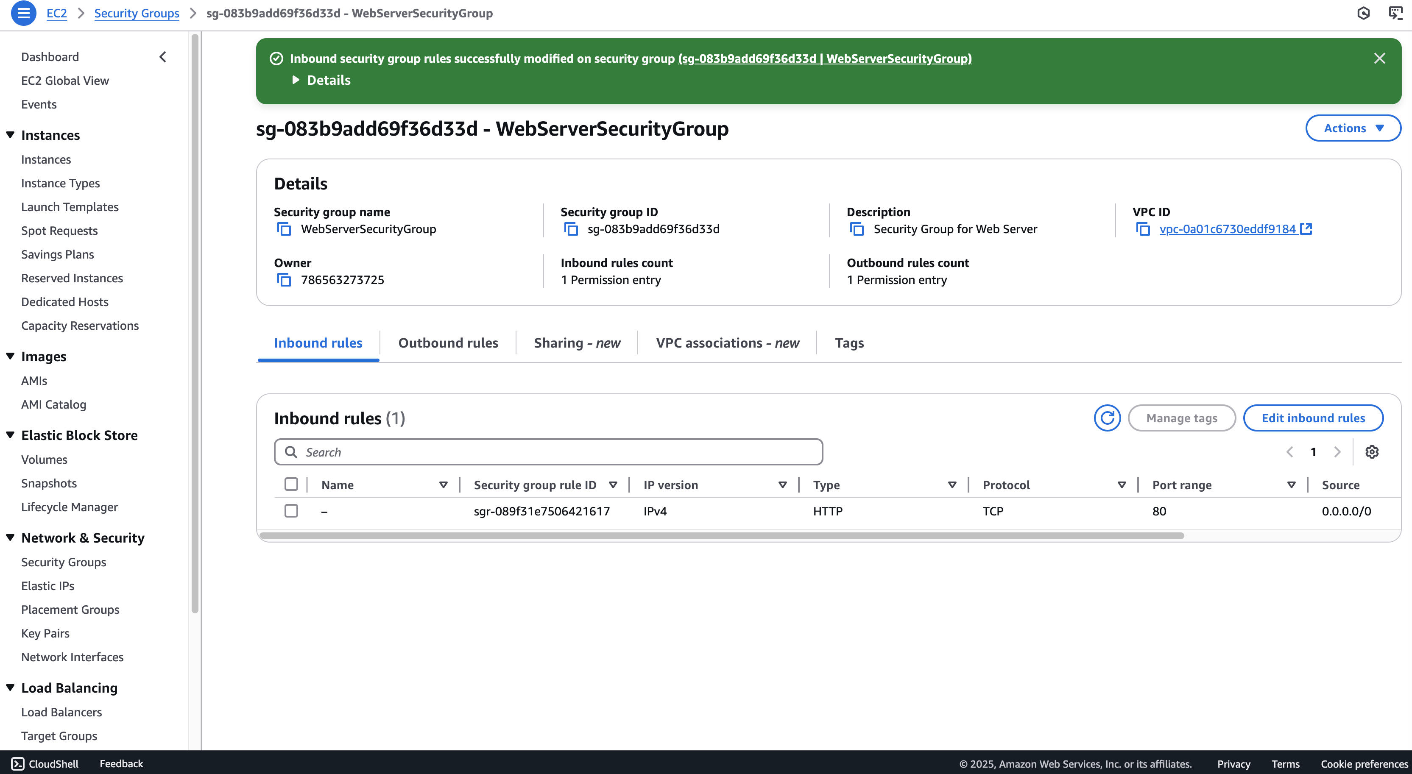This screenshot has height=774, width=1412.
Task: Open Elastic IPs in sidebar
Action: (x=47, y=585)
